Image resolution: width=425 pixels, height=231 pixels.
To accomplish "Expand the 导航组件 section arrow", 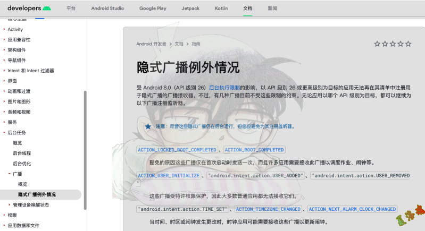I will click(4, 60).
